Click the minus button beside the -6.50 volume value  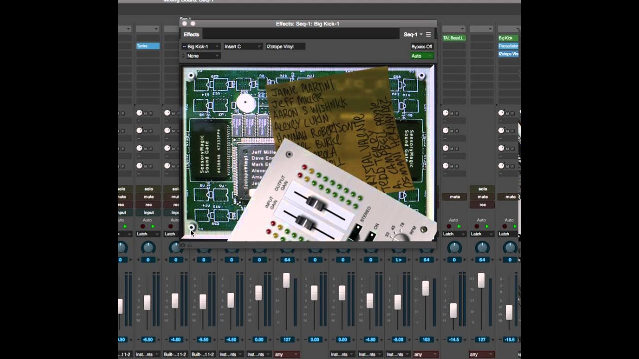pyautogui.click(x=138, y=340)
